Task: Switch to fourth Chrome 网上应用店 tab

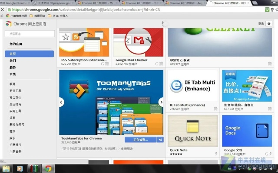Action: [142, 3]
